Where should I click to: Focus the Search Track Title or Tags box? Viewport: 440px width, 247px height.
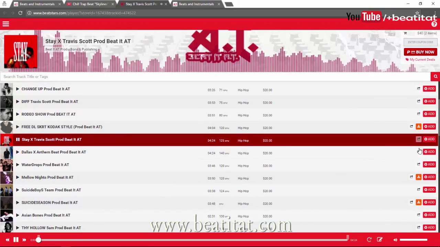click(215, 77)
